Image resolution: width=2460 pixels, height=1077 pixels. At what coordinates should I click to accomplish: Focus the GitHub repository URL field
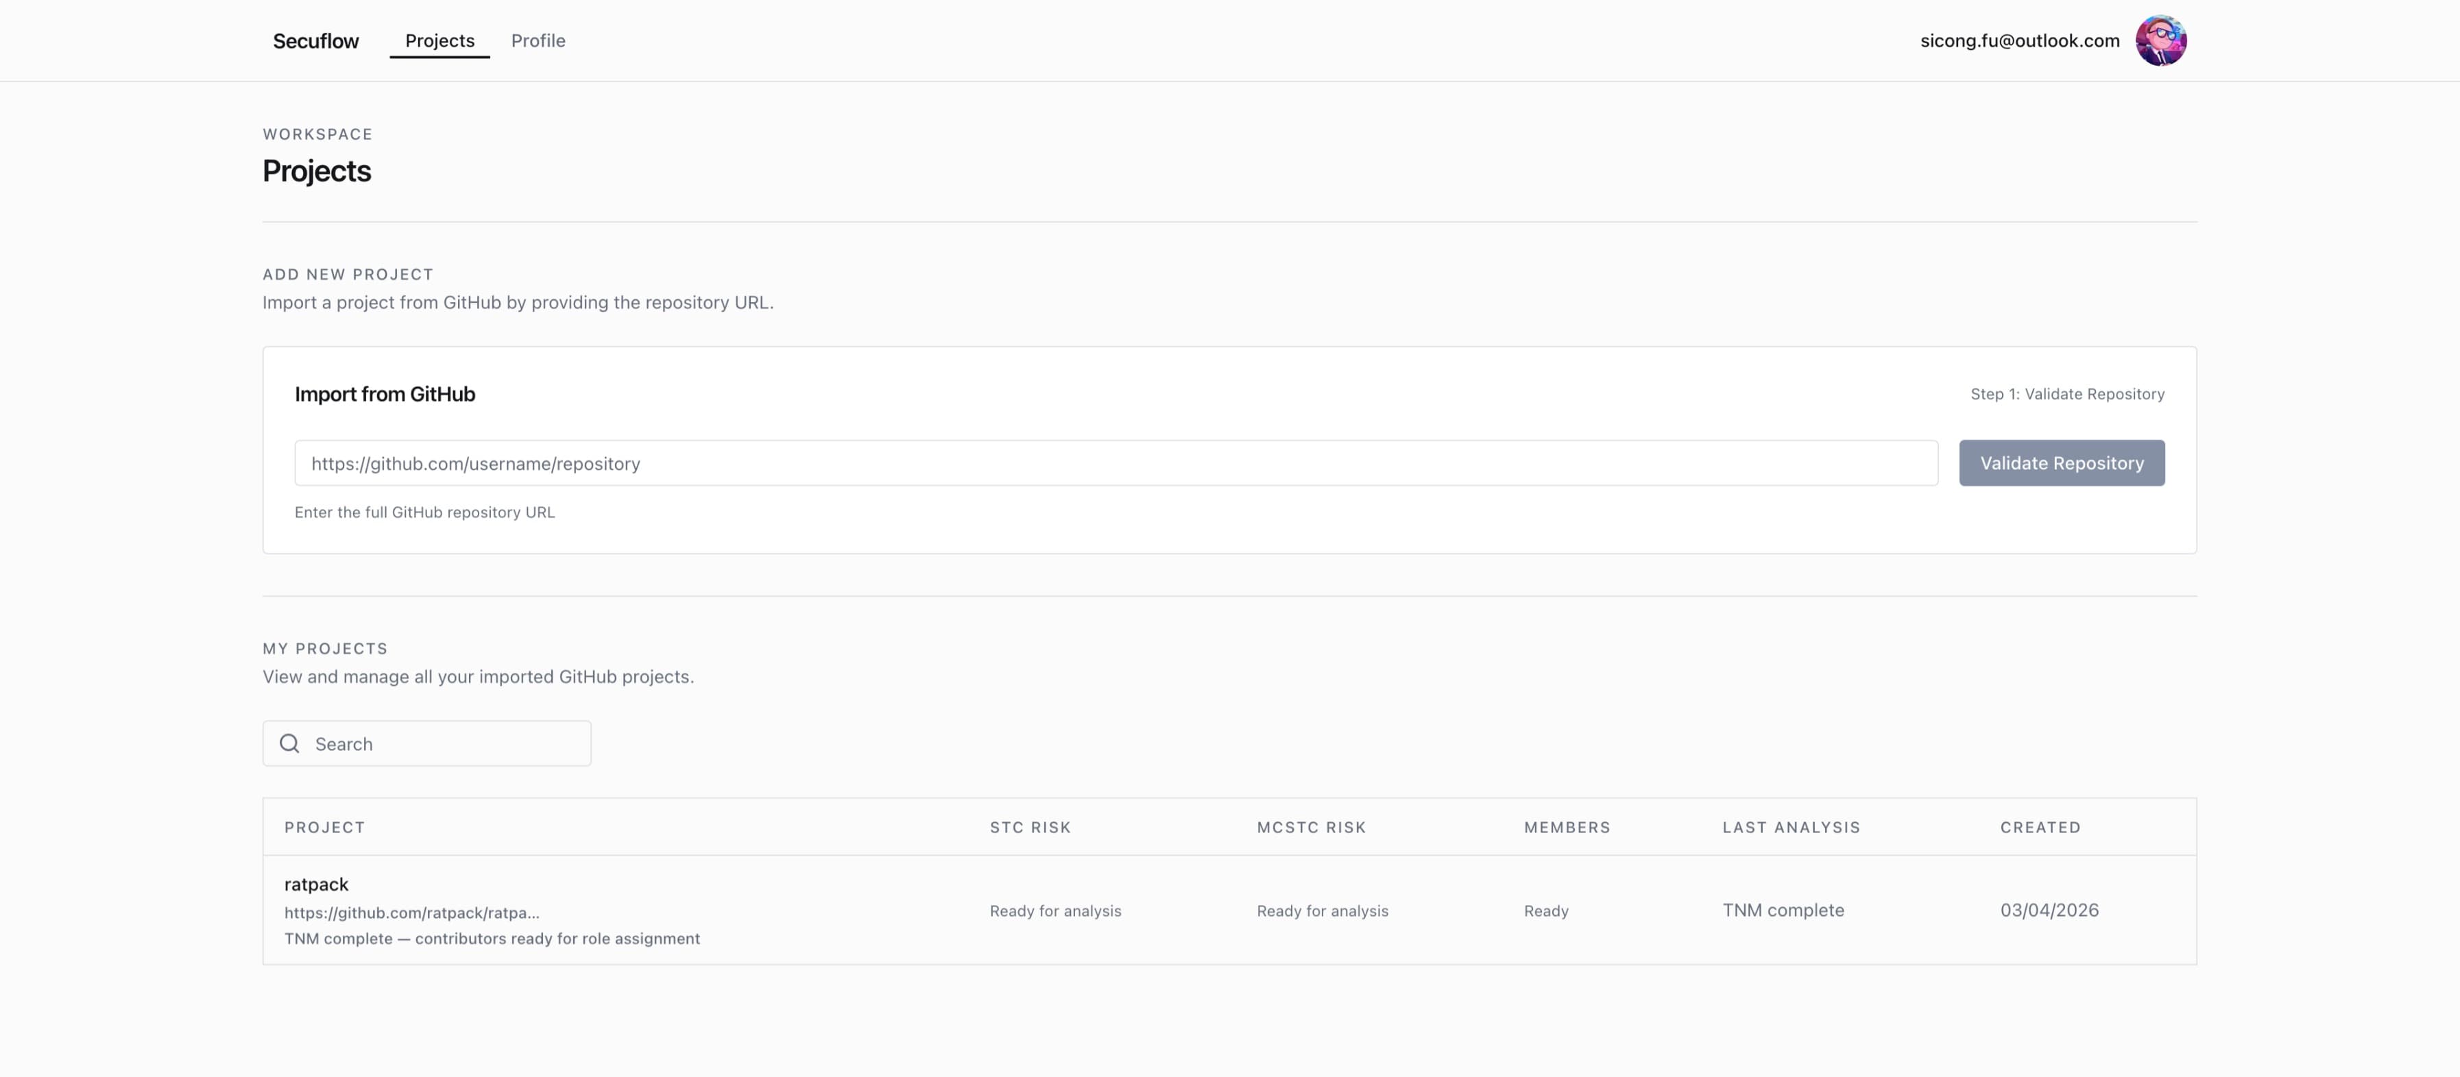[x=1116, y=464]
